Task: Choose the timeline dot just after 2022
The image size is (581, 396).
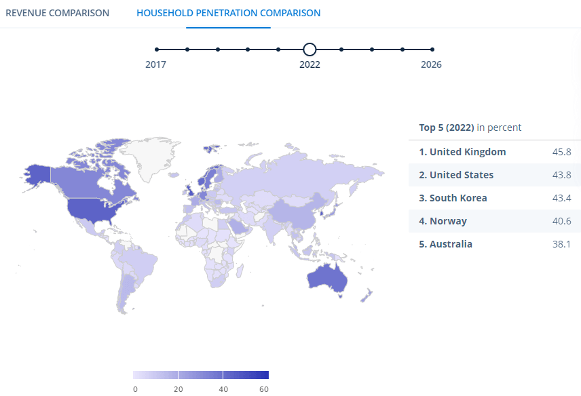Action: point(341,49)
